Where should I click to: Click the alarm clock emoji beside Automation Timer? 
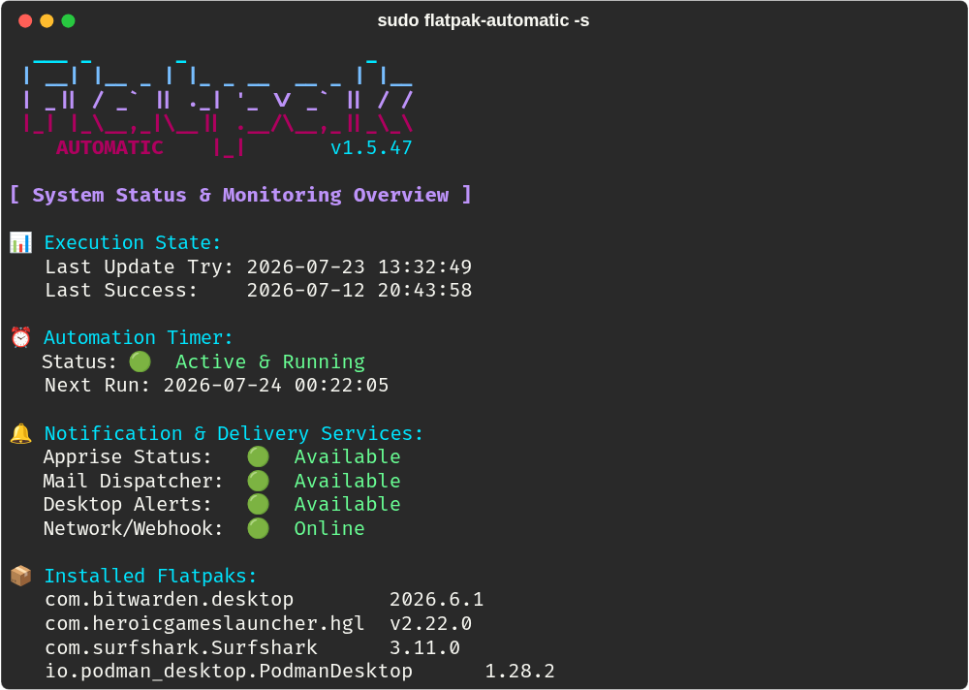[20, 337]
